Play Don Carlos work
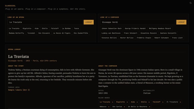Viewport: 194px width, 109px height. (125, 107)
